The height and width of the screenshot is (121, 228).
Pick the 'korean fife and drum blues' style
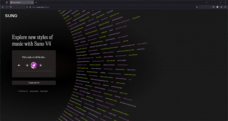[x=109, y=48]
